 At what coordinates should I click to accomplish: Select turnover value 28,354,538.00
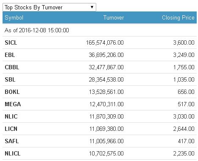pyautogui.click(x=106, y=79)
